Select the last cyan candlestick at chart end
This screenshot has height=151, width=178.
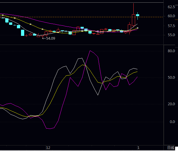coord(138,16)
